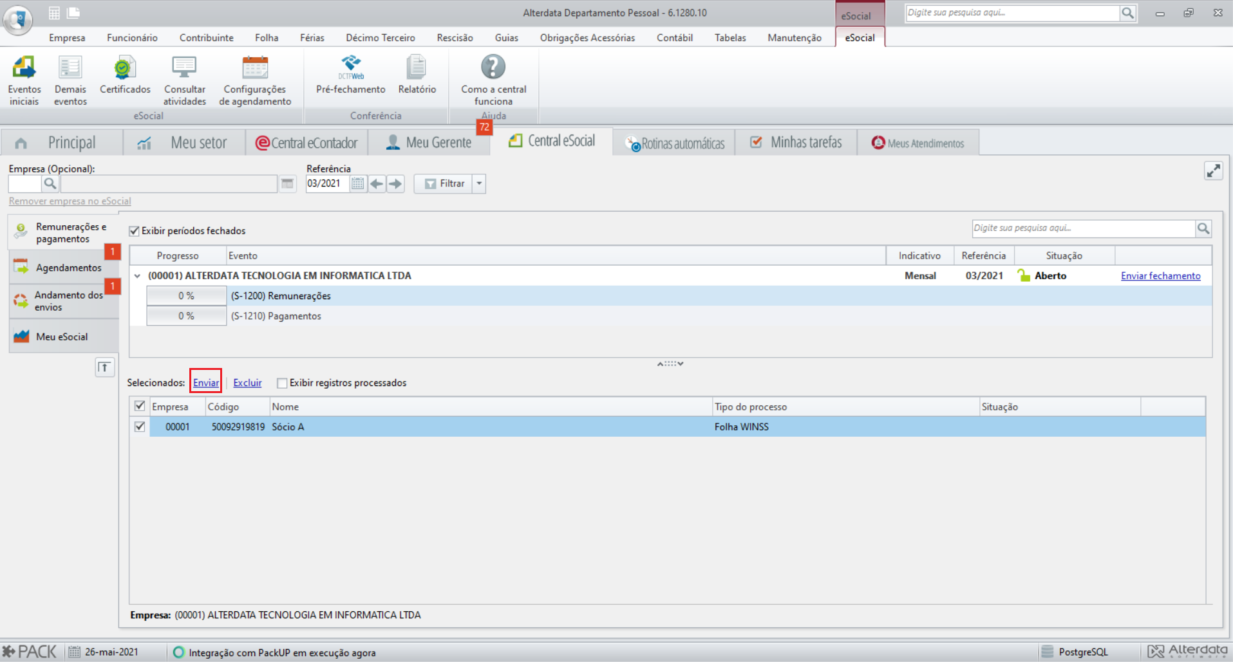This screenshot has height=662, width=1233.
Task: Click grid Digite sua pesquisa search field
Action: click(x=1084, y=228)
